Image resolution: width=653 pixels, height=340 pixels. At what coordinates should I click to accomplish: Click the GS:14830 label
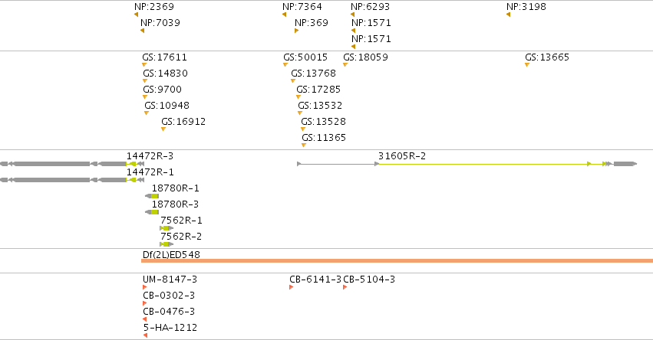click(165, 74)
